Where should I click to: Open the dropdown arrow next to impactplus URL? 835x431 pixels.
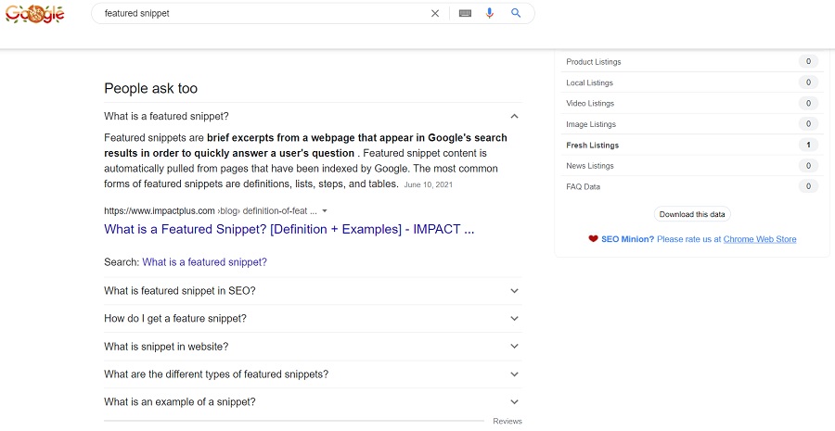[325, 211]
